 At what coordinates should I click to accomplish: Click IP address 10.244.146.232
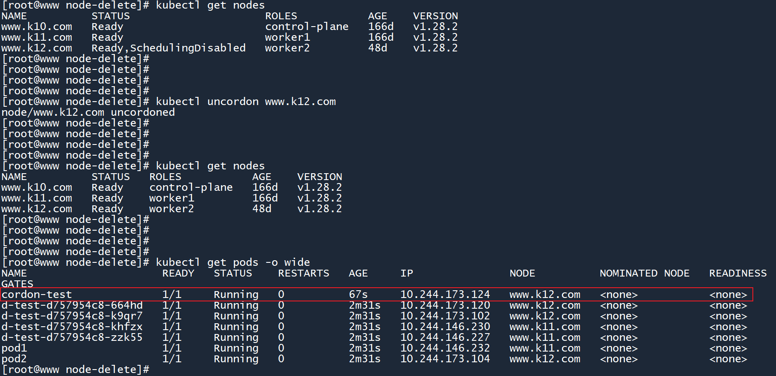(x=445, y=348)
